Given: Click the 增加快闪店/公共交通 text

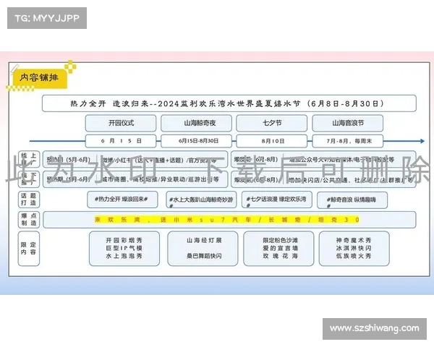Looking at the screenshot, I should click(351, 180).
